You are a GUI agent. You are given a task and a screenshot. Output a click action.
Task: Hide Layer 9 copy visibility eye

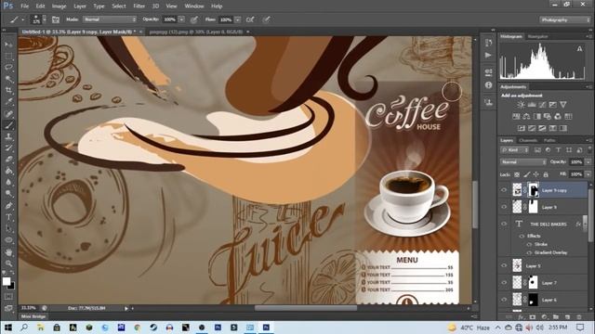pyautogui.click(x=504, y=190)
